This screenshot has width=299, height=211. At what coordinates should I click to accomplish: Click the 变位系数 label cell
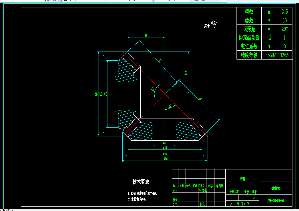(x=249, y=46)
